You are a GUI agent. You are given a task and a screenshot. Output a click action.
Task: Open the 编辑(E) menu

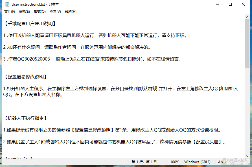pyautogui.click(x=24, y=11)
